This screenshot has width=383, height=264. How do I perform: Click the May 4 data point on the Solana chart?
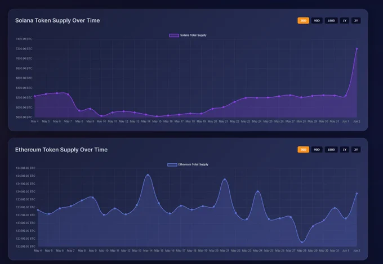point(35,96)
